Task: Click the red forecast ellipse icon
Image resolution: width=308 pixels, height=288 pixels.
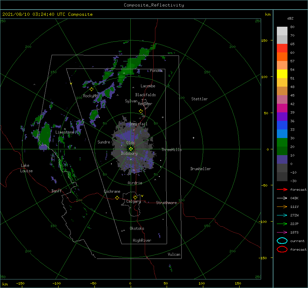Action: point(282,249)
